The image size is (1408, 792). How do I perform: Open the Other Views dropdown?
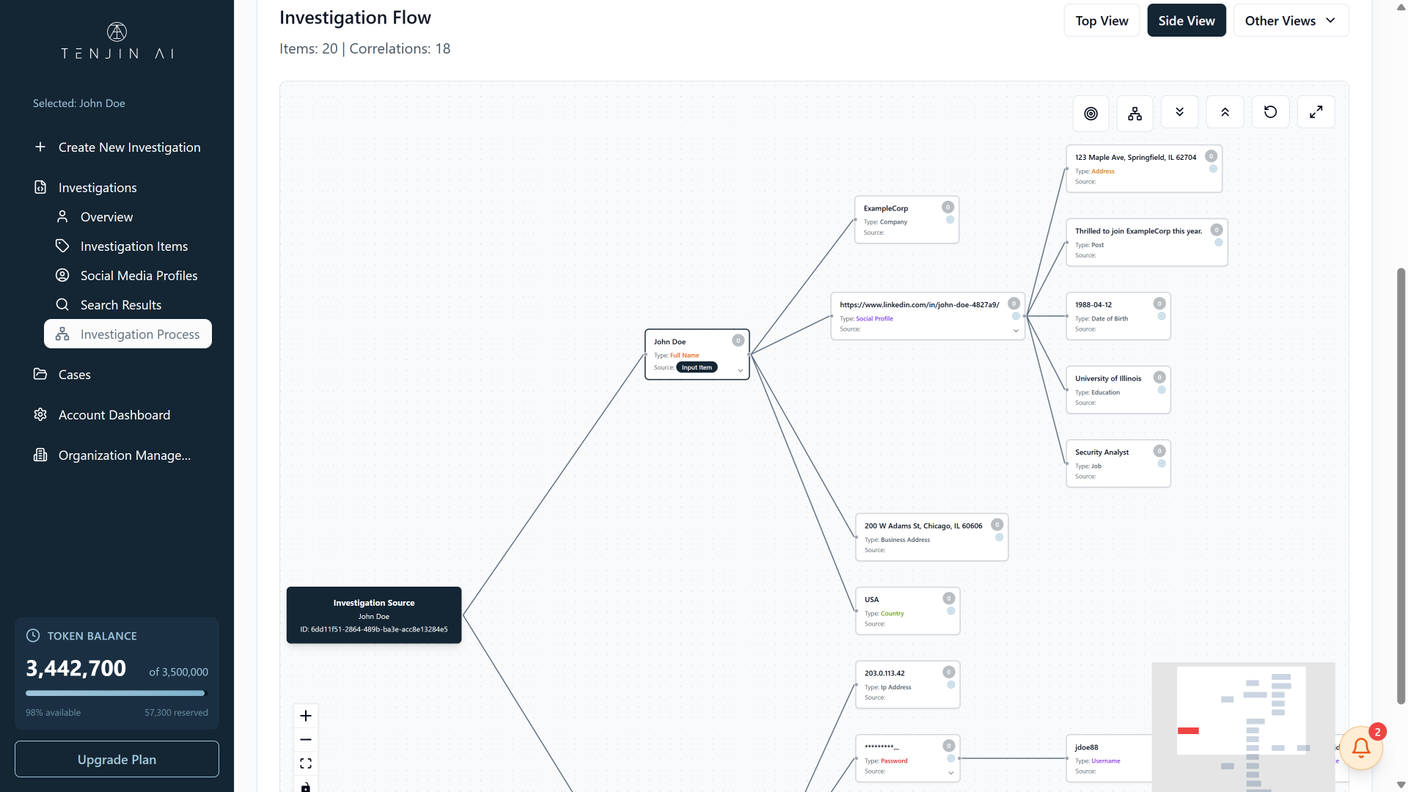(1291, 21)
